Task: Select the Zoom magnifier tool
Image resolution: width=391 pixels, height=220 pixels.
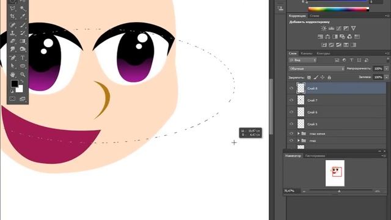Action: click(x=23, y=75)
